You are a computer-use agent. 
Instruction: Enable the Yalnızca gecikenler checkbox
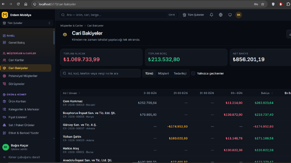coord(193,73)
